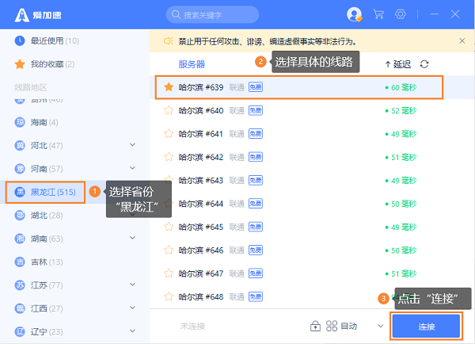Select the Hubei region

point(39,216)
